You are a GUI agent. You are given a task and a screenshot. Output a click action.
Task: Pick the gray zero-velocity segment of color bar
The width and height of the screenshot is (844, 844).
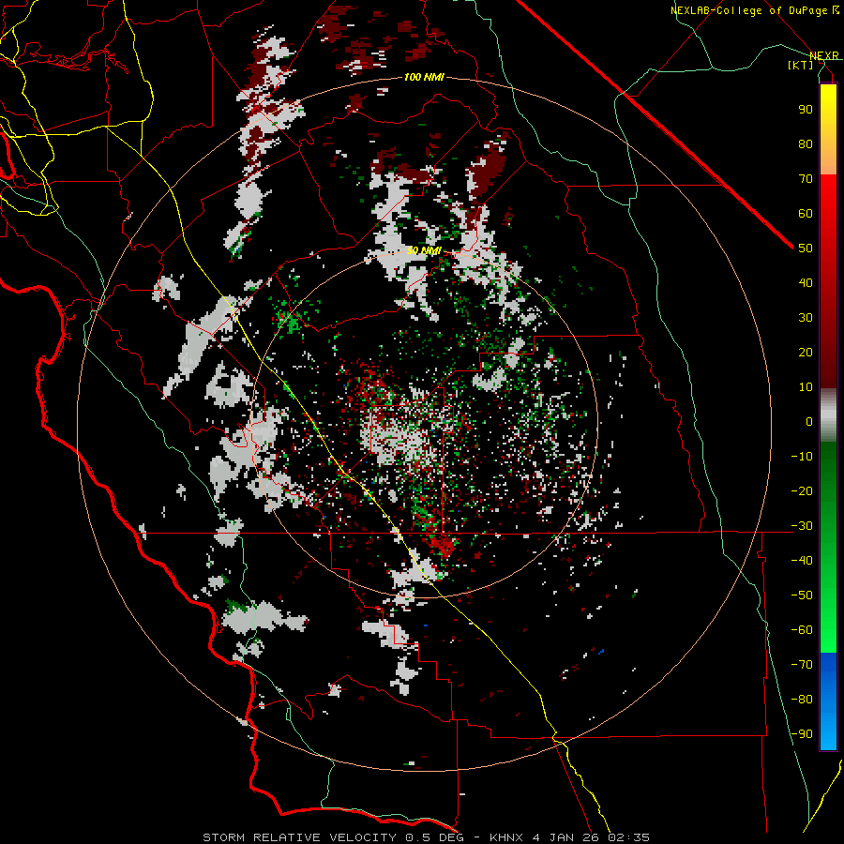point(828,415)
